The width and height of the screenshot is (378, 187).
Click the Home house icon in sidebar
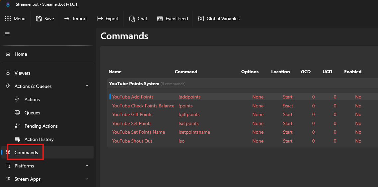pyautogui.click(x=8, y=54)
